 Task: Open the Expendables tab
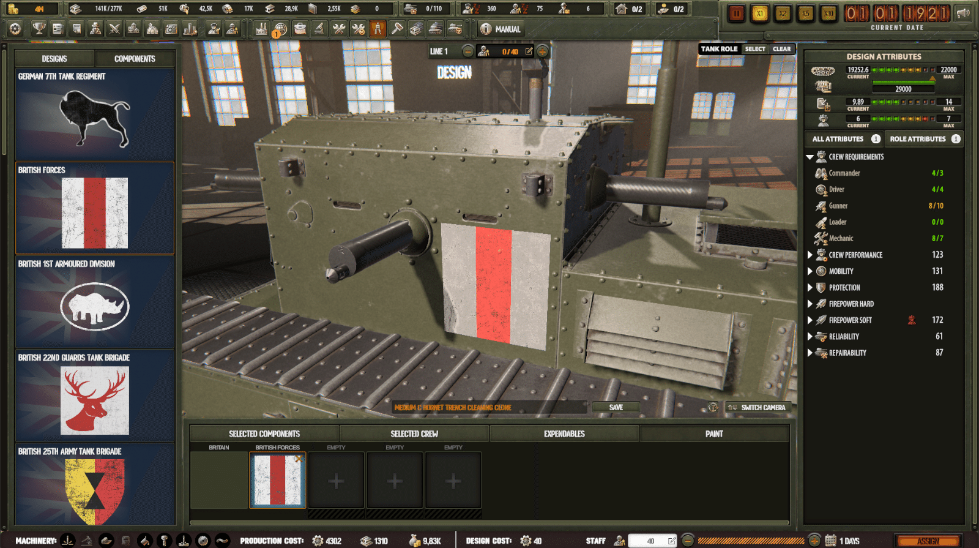pos(564,434)
